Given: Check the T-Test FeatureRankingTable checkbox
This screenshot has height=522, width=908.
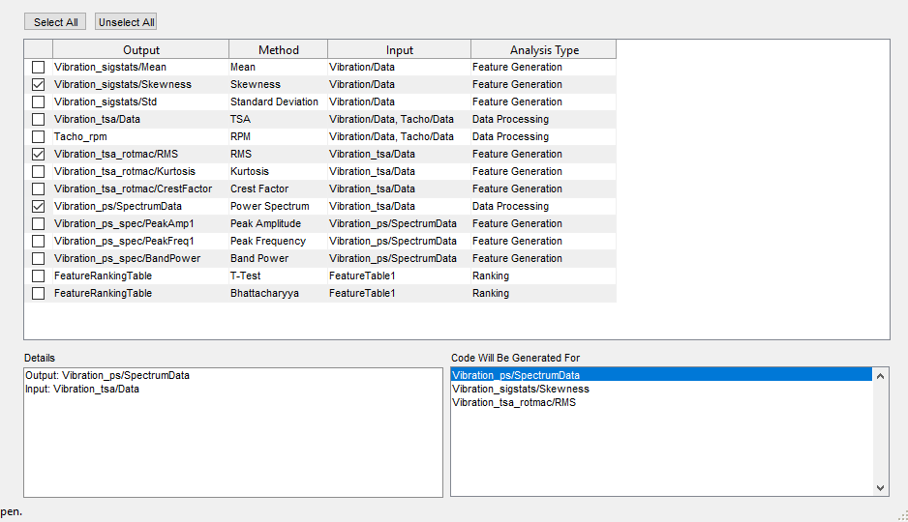Looking at the screenshot, I should (x=39, y=276).
